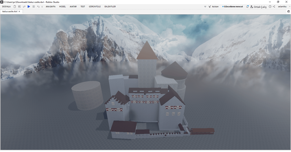Click the Güncelleme mevcut notice
The width and height of the screenshot is (291, 152).
point(233,6)
